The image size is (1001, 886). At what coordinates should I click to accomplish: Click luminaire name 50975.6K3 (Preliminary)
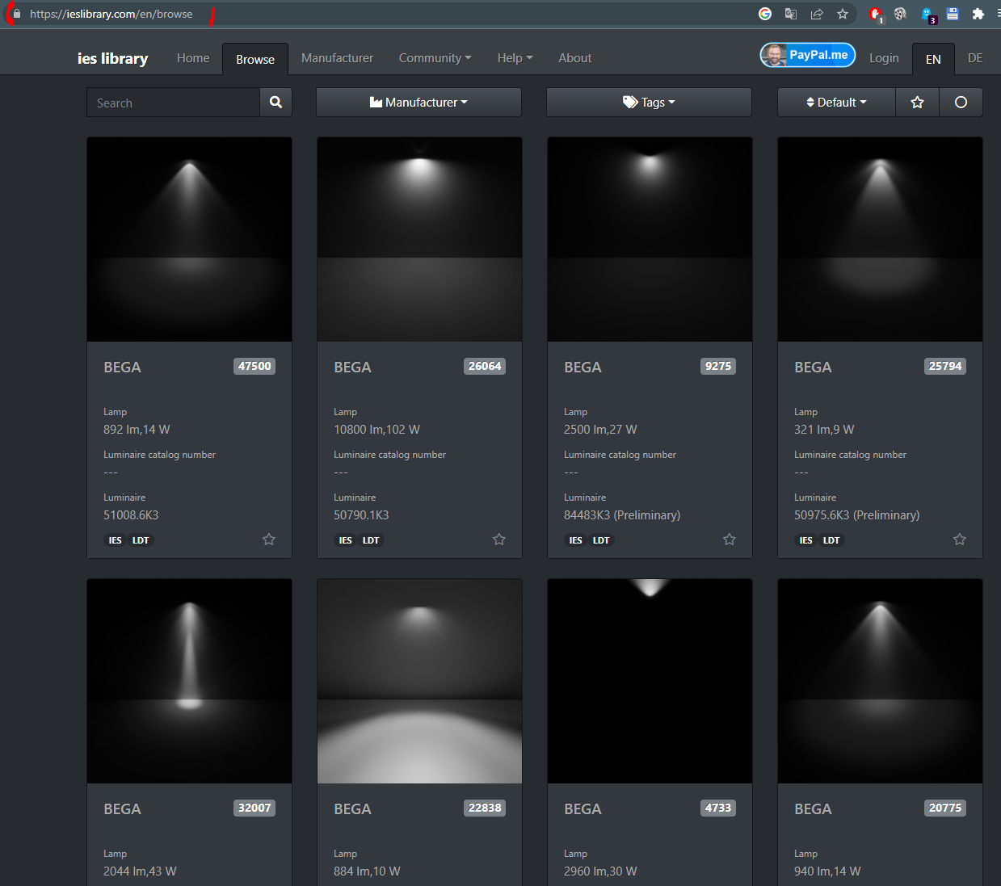point(857,515)
